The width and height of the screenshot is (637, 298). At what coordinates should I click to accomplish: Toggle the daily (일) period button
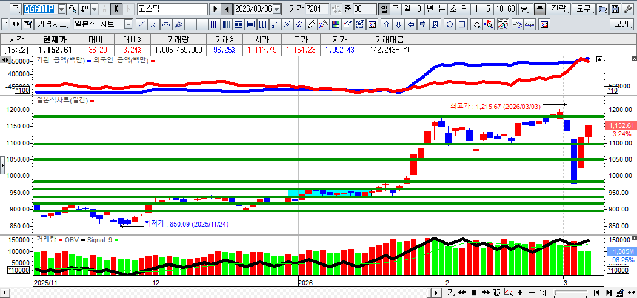point(384,9)
